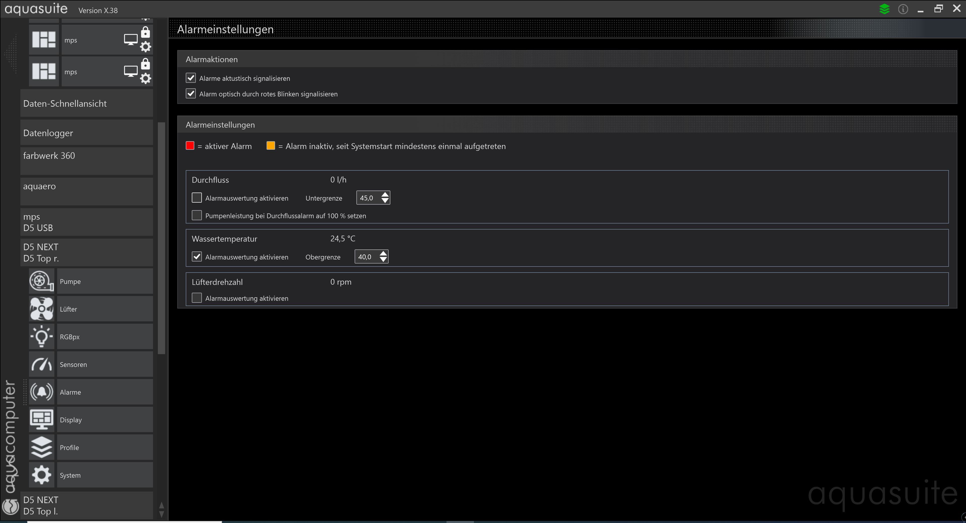
Task: Click the Sensoren gauge icon
Action: [x=42, y=364]
